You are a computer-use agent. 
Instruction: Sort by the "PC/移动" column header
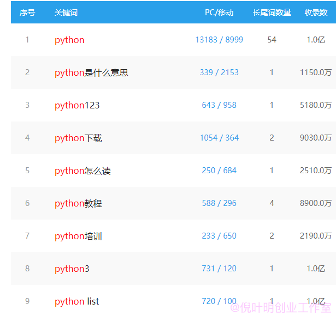(x=219, y=13)
